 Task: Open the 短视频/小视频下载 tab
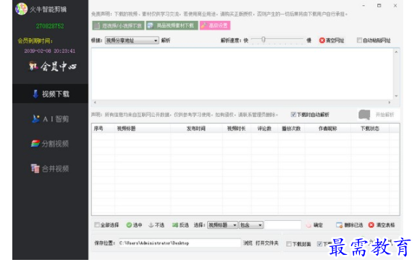[118, 25]
